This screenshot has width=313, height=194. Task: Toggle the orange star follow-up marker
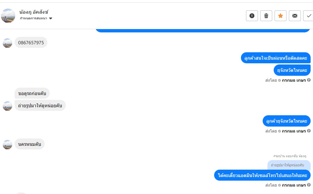point(280,16)
